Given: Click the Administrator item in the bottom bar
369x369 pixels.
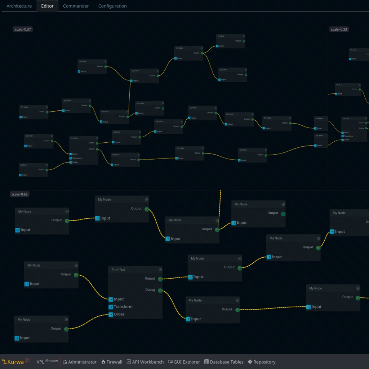Looking at the screenshot, I should [79, 362].
